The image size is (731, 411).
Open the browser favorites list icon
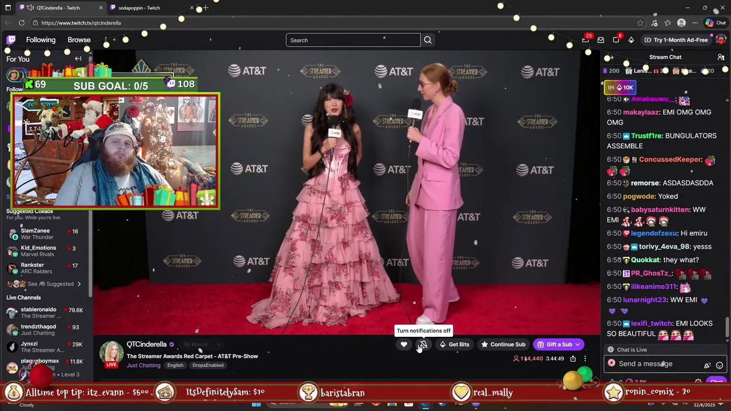pyautogui.click(x=668, y=23)
